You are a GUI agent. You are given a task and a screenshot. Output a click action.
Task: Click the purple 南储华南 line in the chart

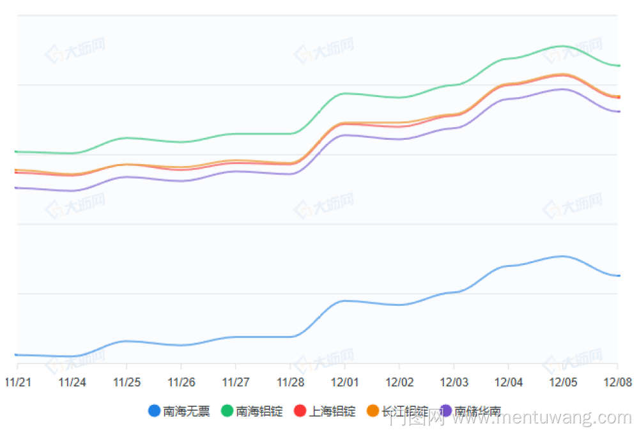tap(399, 139)
